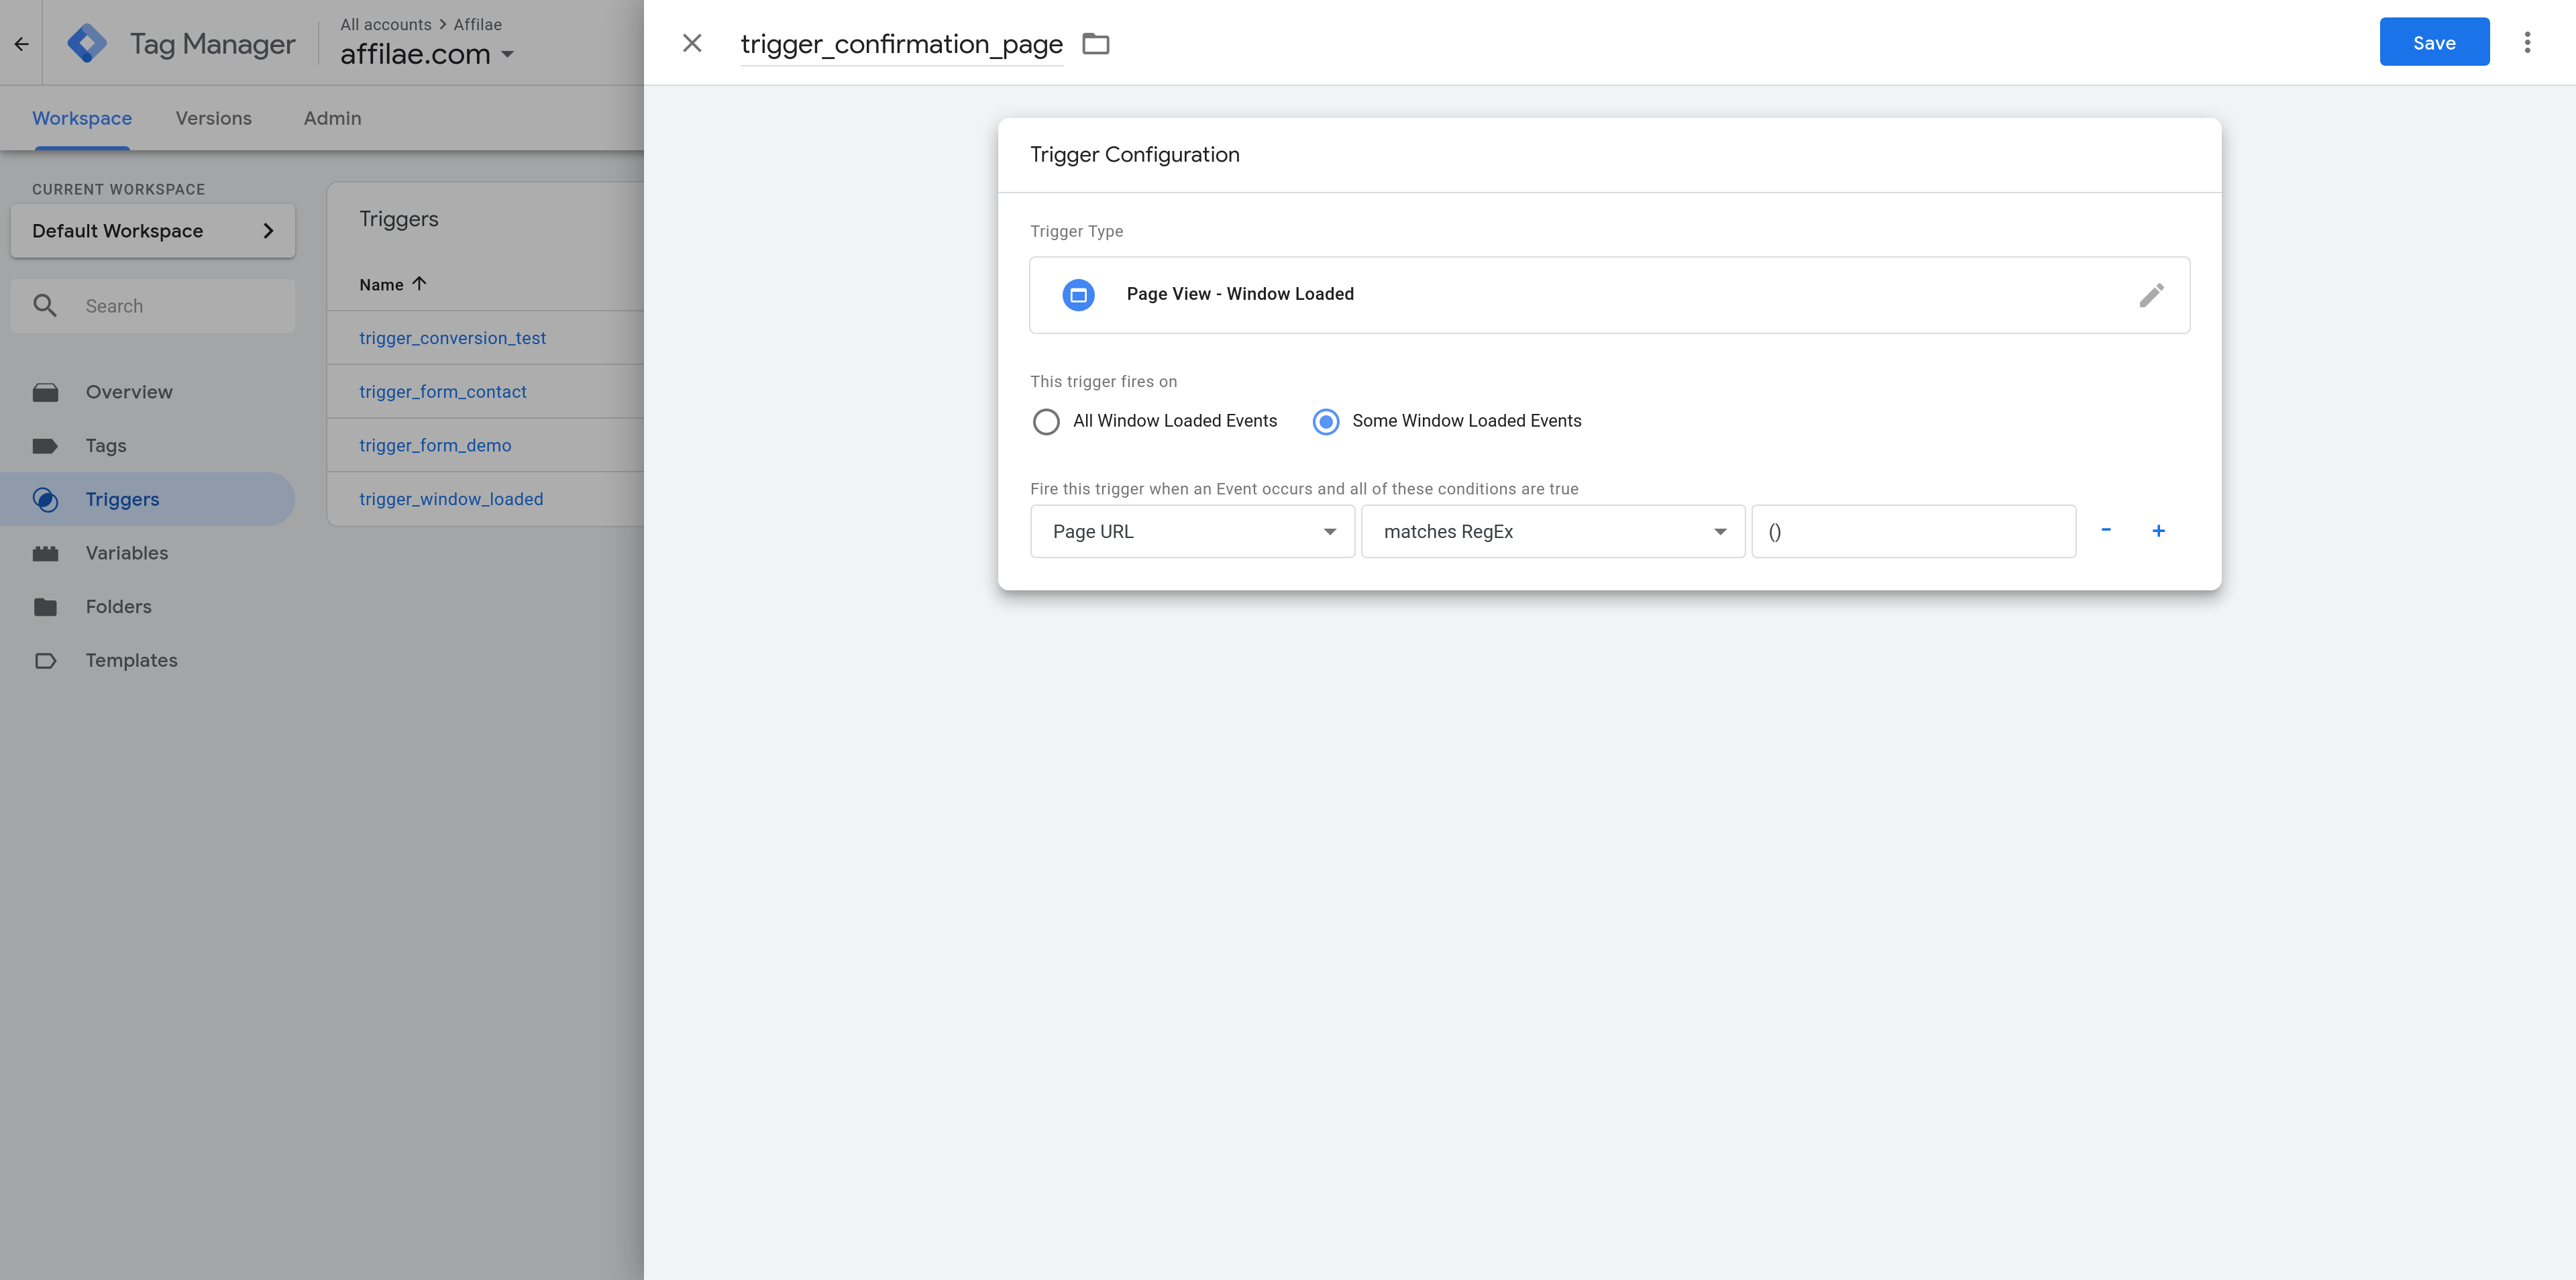The width and height of the screenshot is (2576, 1280).
Task: Click the Page View trigger type icon
Action: click(x=1078, y=295)
